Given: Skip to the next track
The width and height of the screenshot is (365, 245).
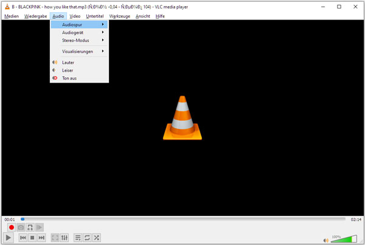Looking at the screenshot, I should [x=41, y=238].
